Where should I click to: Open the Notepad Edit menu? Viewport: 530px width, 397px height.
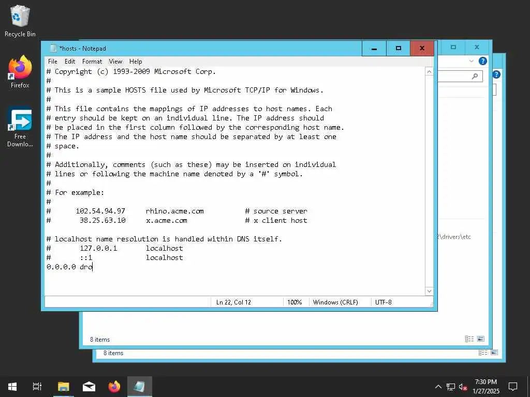[70, 62]
